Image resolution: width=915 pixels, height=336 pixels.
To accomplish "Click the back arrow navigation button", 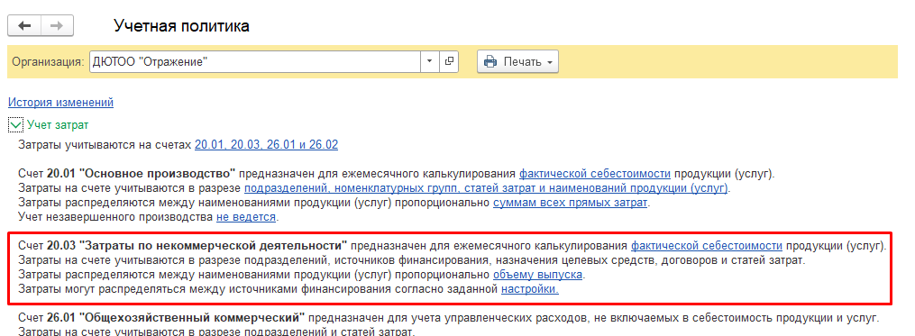I will (x=24, y=25).
